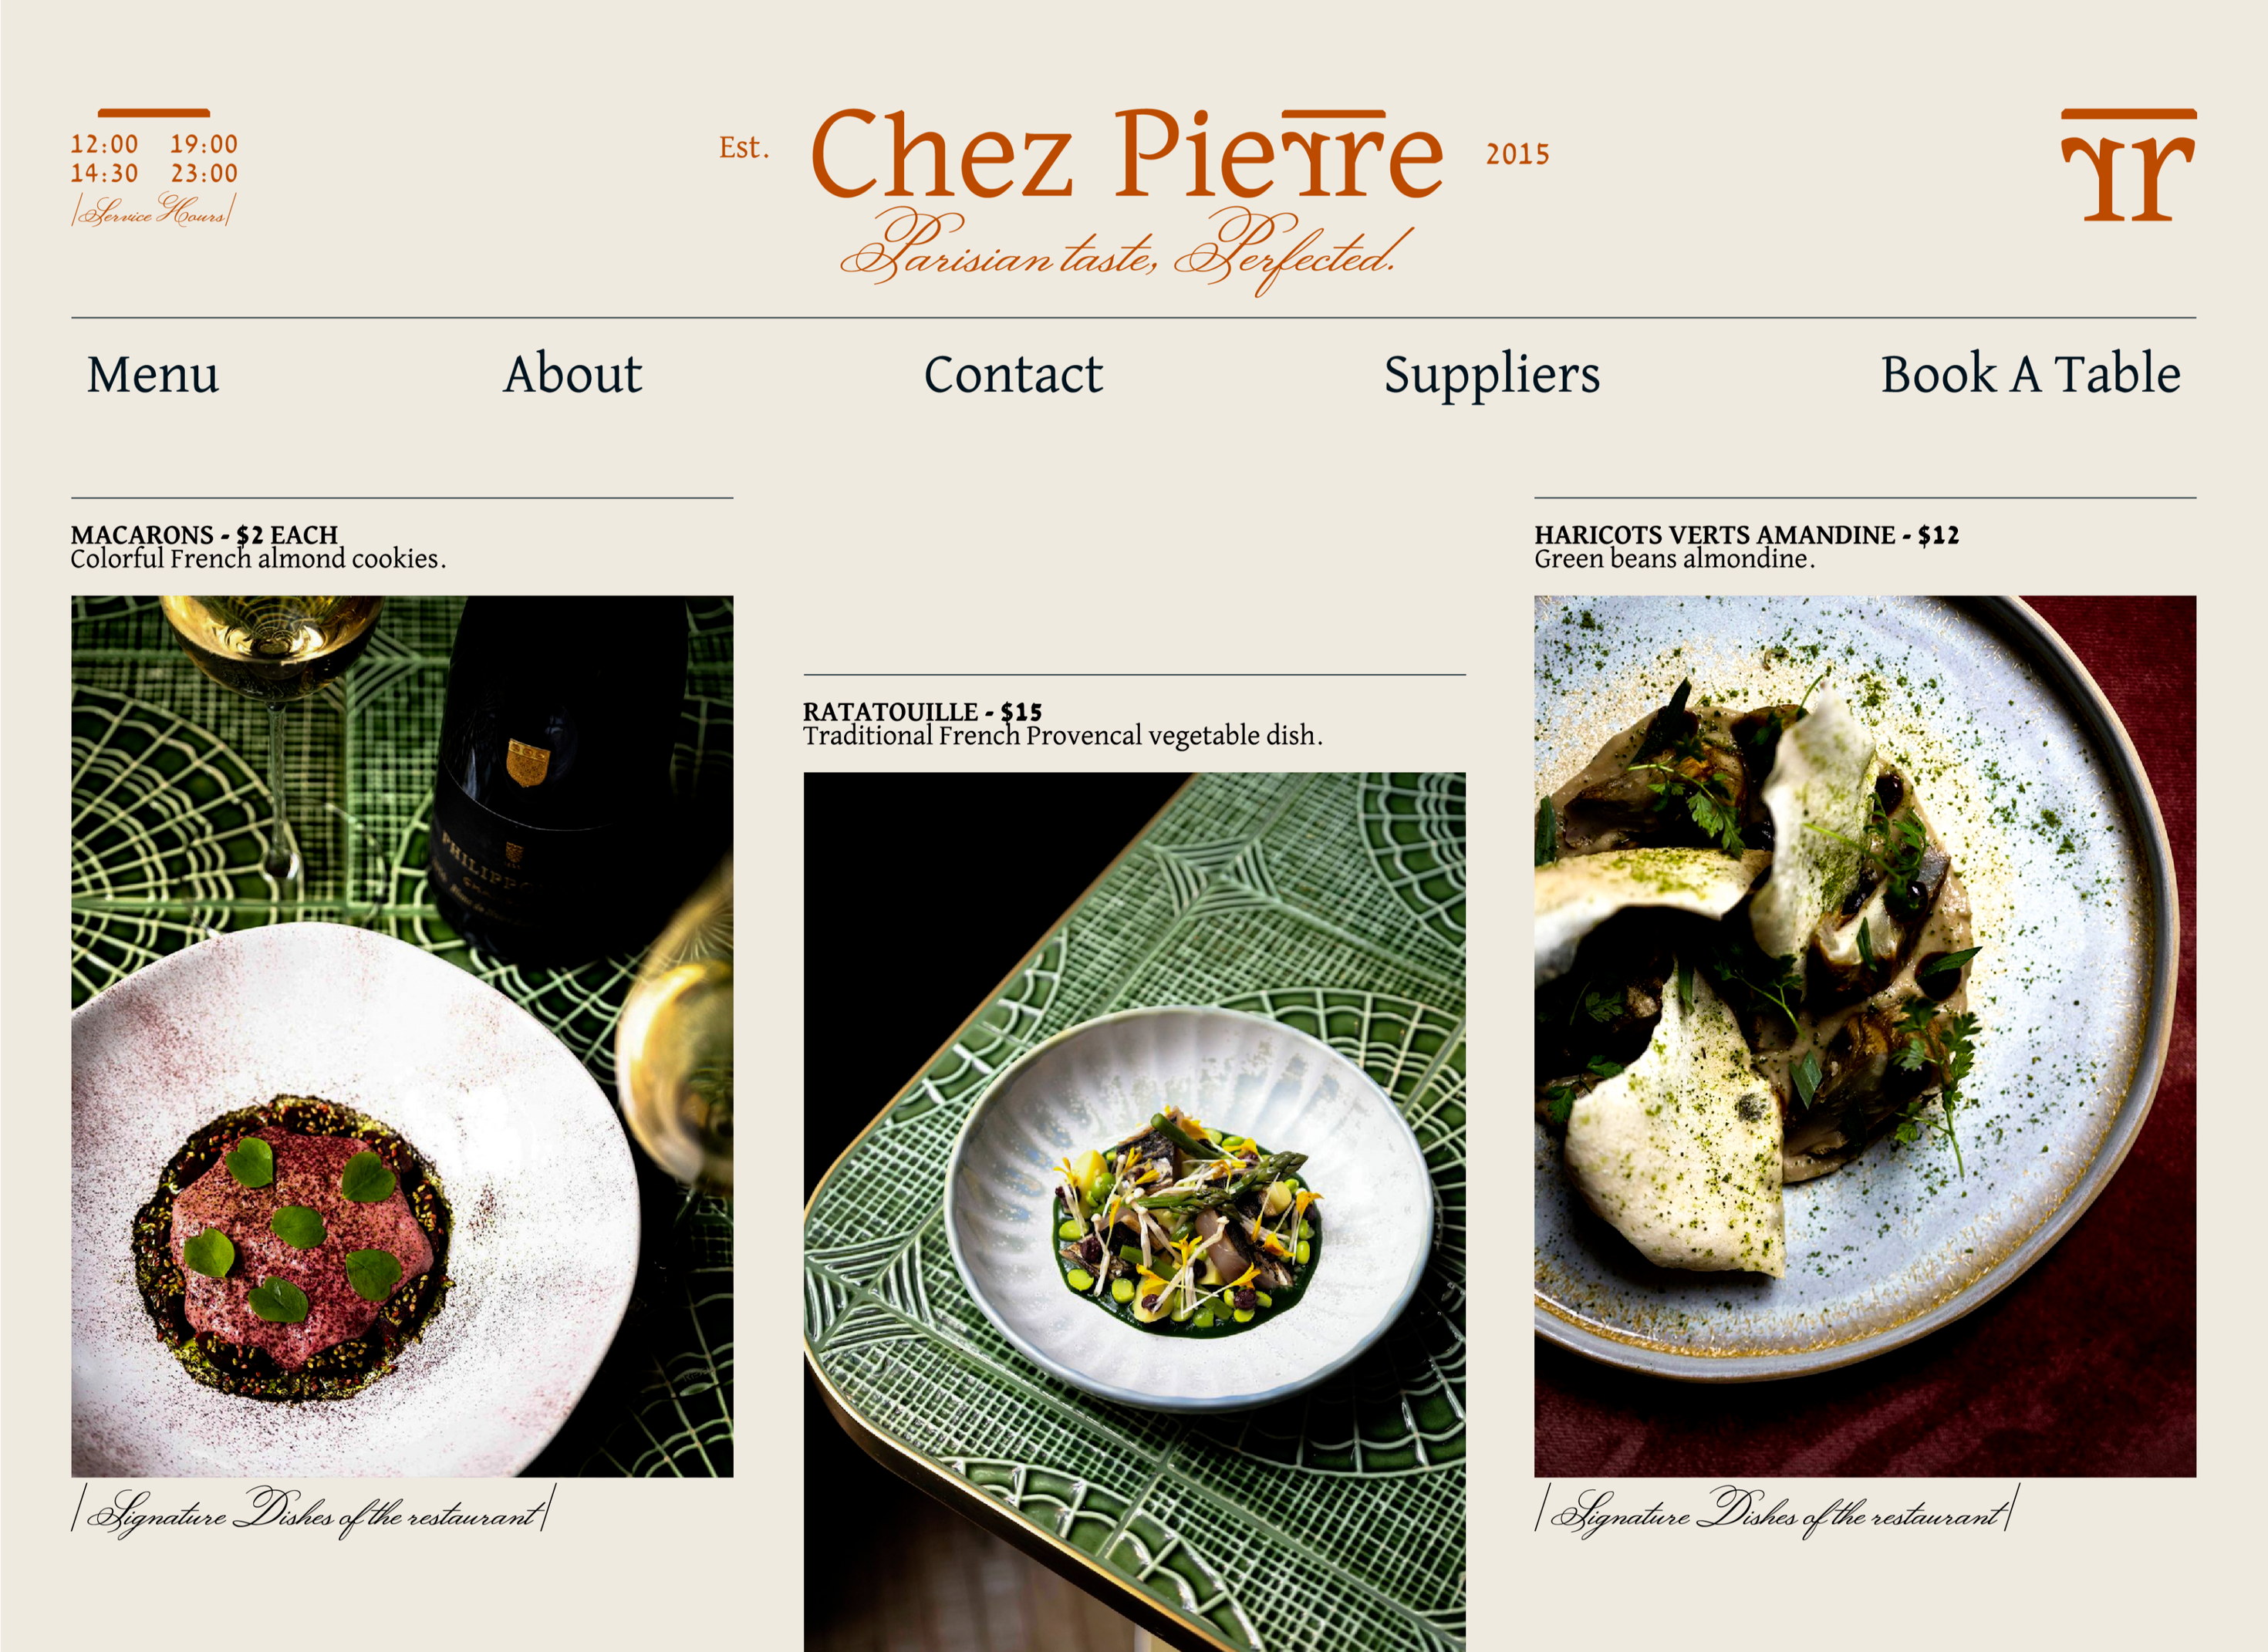Click Haricots Verts Amandine - $12 heading
Viewport: 2268px width, 1652px height.
click(1746, 535)
